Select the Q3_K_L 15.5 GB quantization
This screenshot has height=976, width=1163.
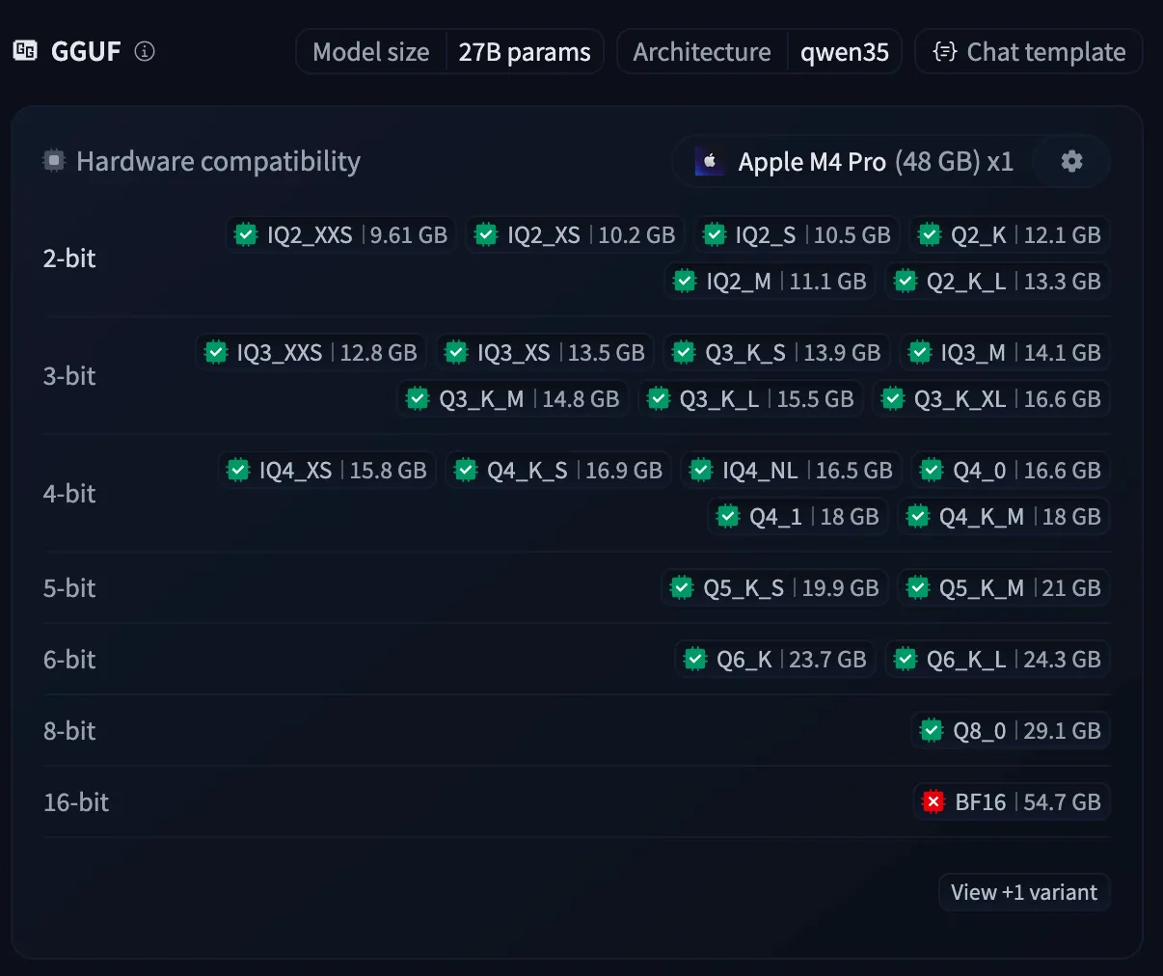[x=750, y=398]
